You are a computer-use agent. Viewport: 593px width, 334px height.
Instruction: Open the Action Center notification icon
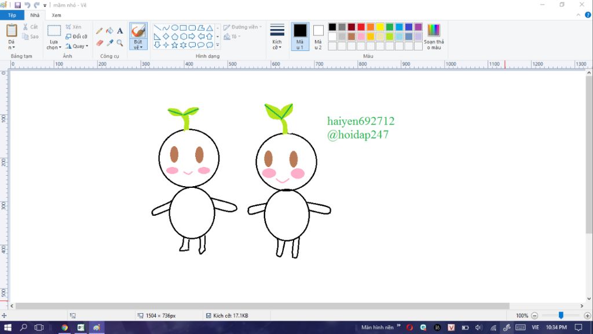point(579,328)
